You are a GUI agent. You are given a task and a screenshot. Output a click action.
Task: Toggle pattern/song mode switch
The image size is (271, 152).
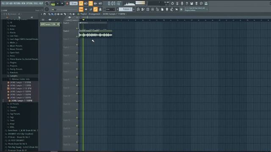point(53,4)
